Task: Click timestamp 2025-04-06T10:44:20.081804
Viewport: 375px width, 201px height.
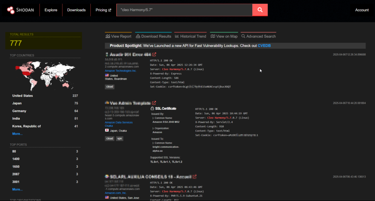Action: pyautogui.click(x=349, y=103)
